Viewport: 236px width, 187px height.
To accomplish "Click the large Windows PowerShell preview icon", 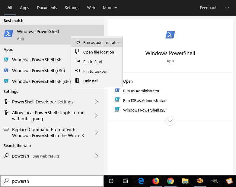I will point(170,35).
